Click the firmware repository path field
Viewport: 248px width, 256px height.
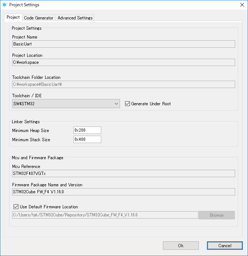[105, 215]
